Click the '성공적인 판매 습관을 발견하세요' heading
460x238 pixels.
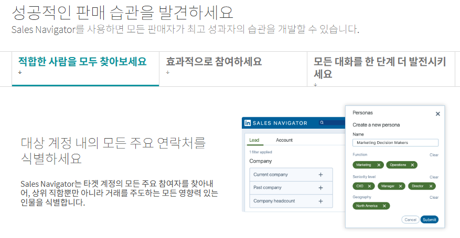(122, 12)
